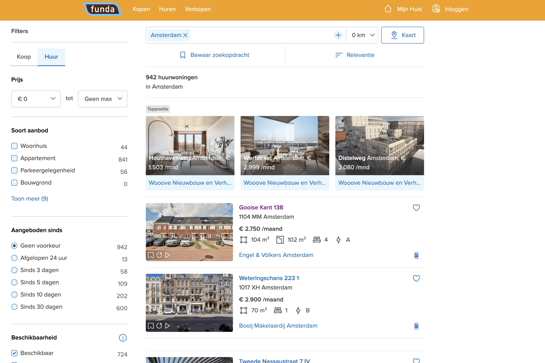The width and height of the screenshot is (545, 363).
Task: Open the Geen max price dropdown
Action: coord(102,99)
